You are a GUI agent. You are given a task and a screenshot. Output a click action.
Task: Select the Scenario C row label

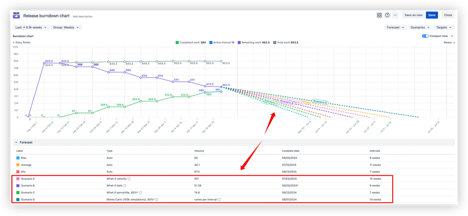[x=28, y=193]
